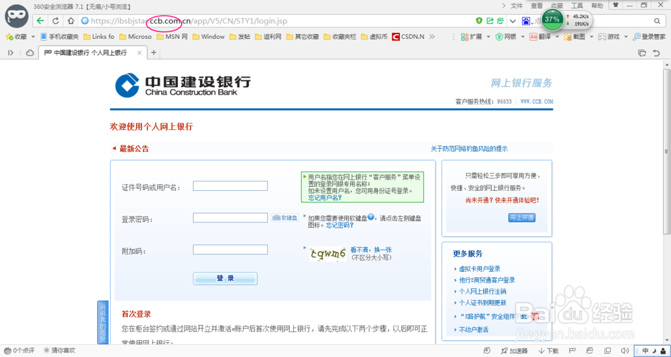Click the blue help question mark icon
Viewport: 671px width, 357px height.
coord(370,217)
